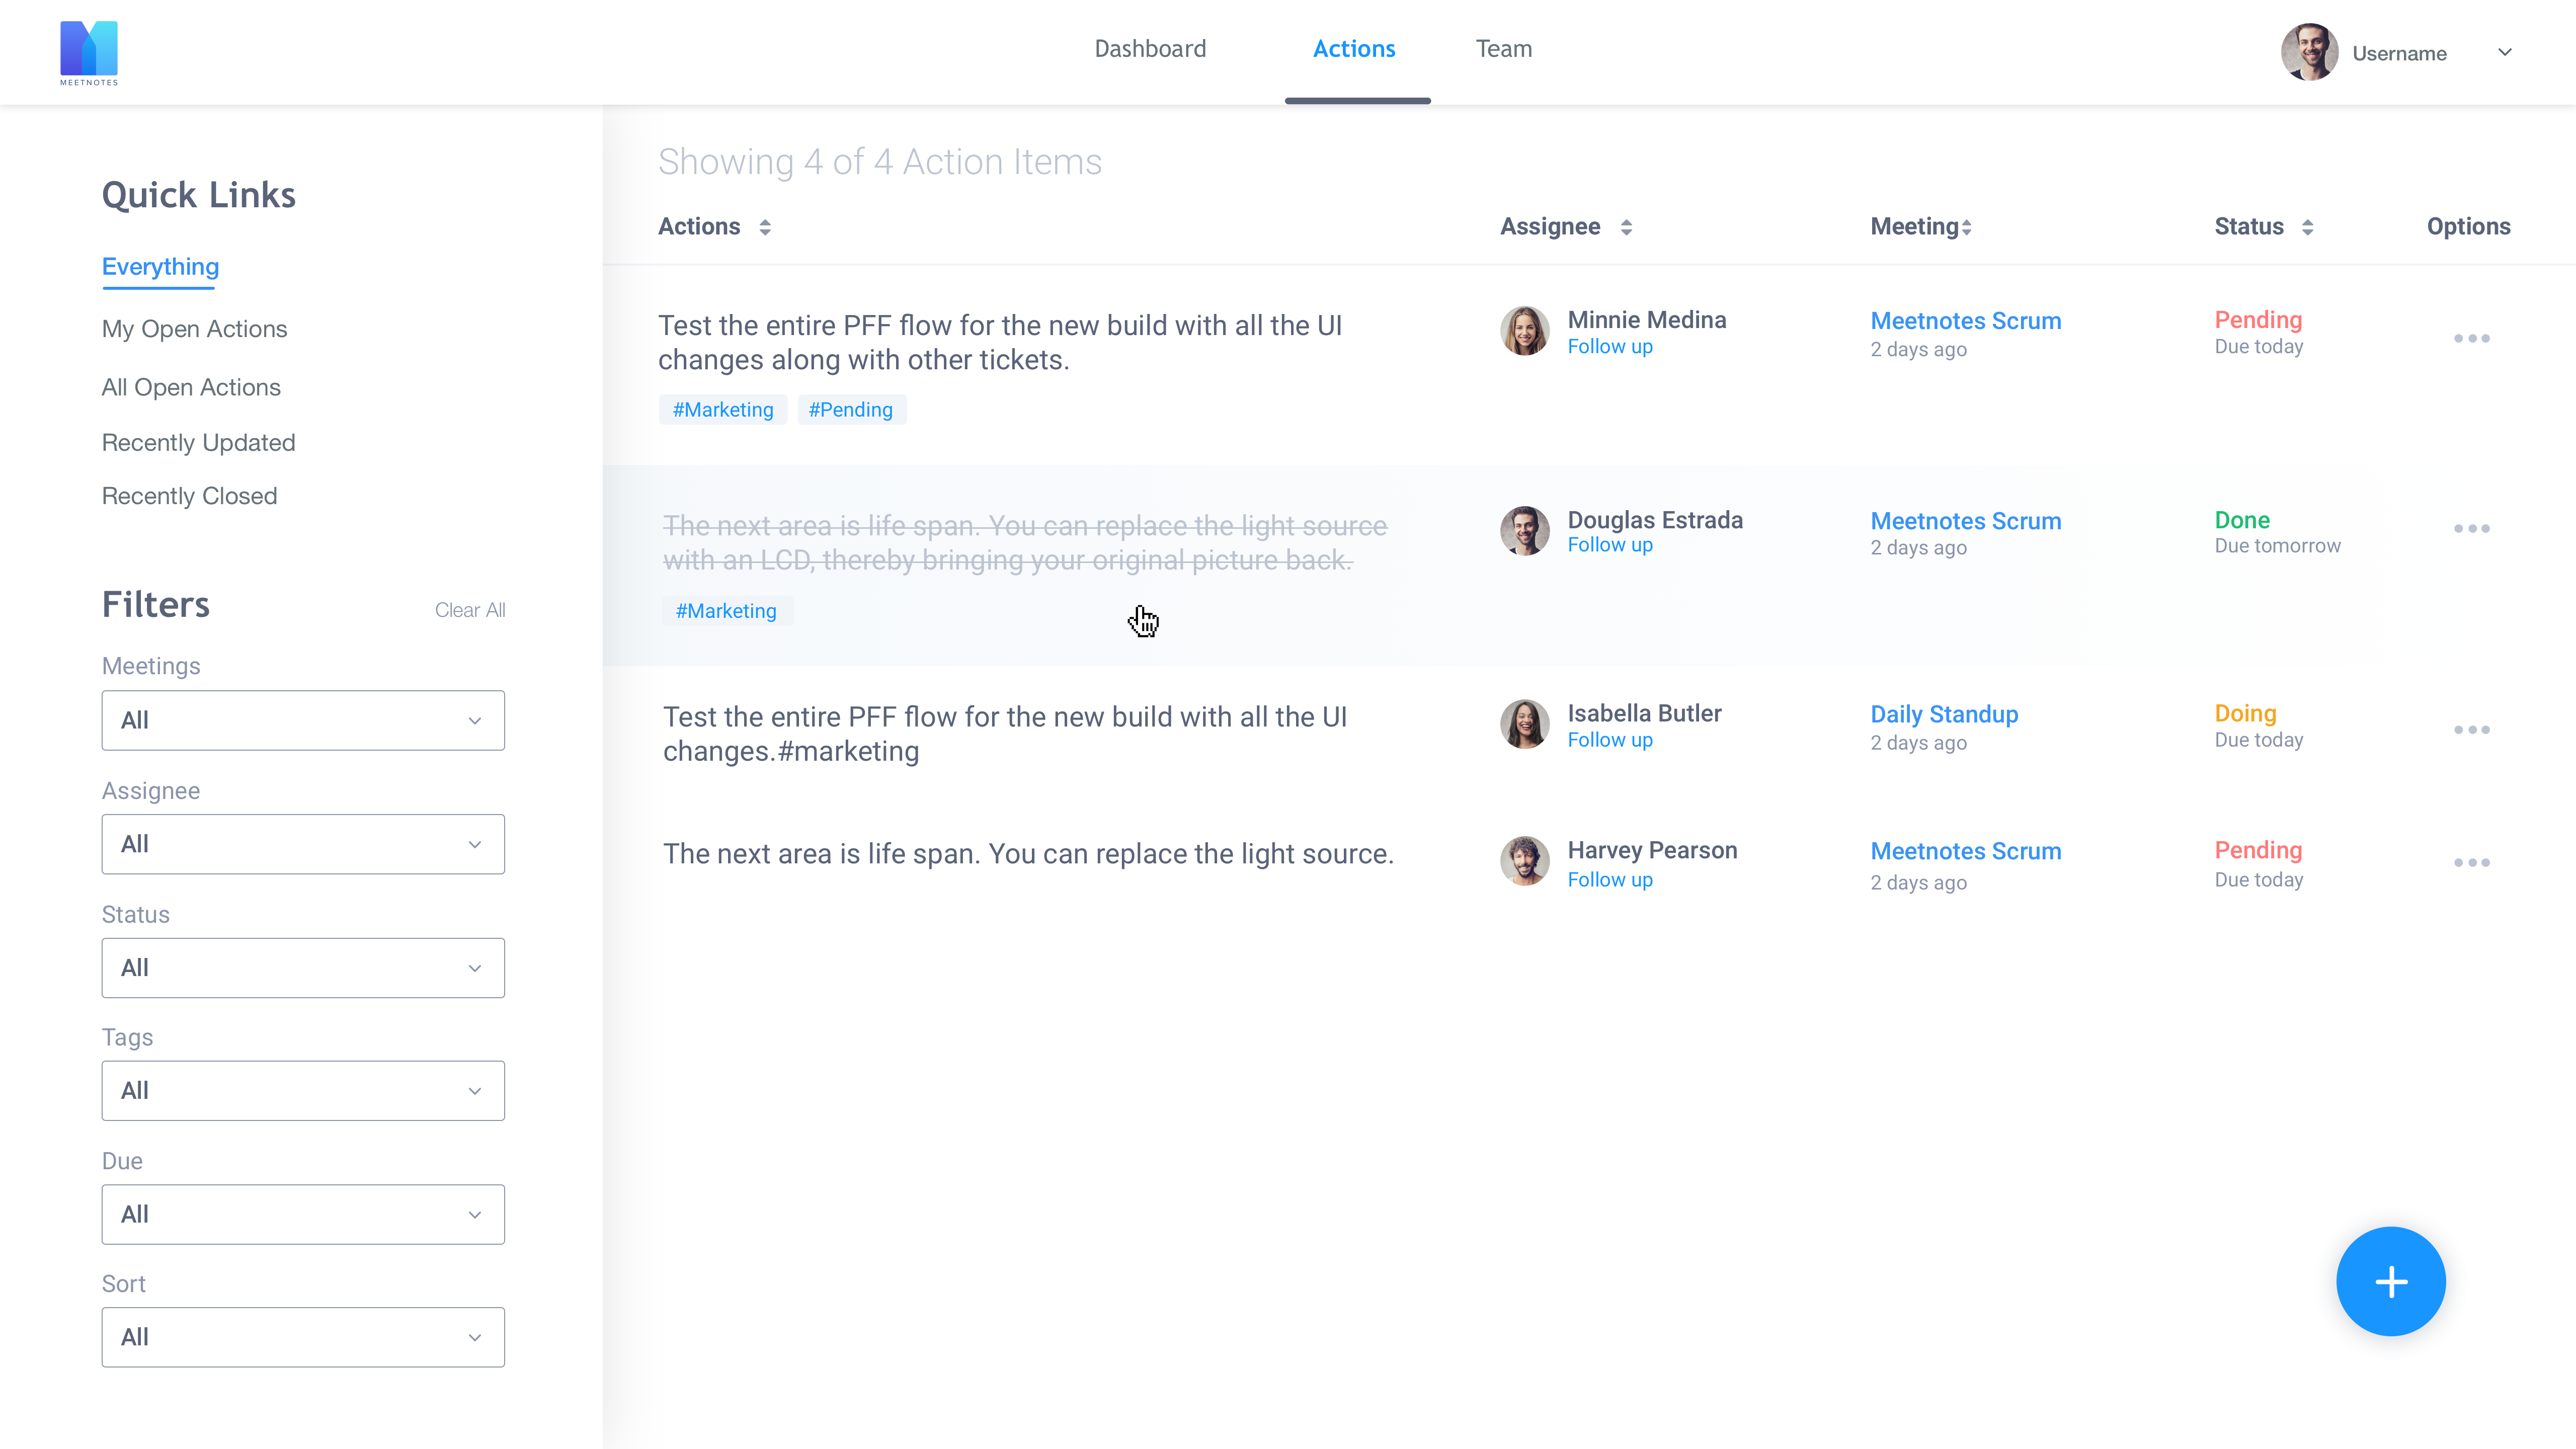Sort by Assignee column arrows
This screenshot has height=1449, width=2576.
(x=1627, y=228)
